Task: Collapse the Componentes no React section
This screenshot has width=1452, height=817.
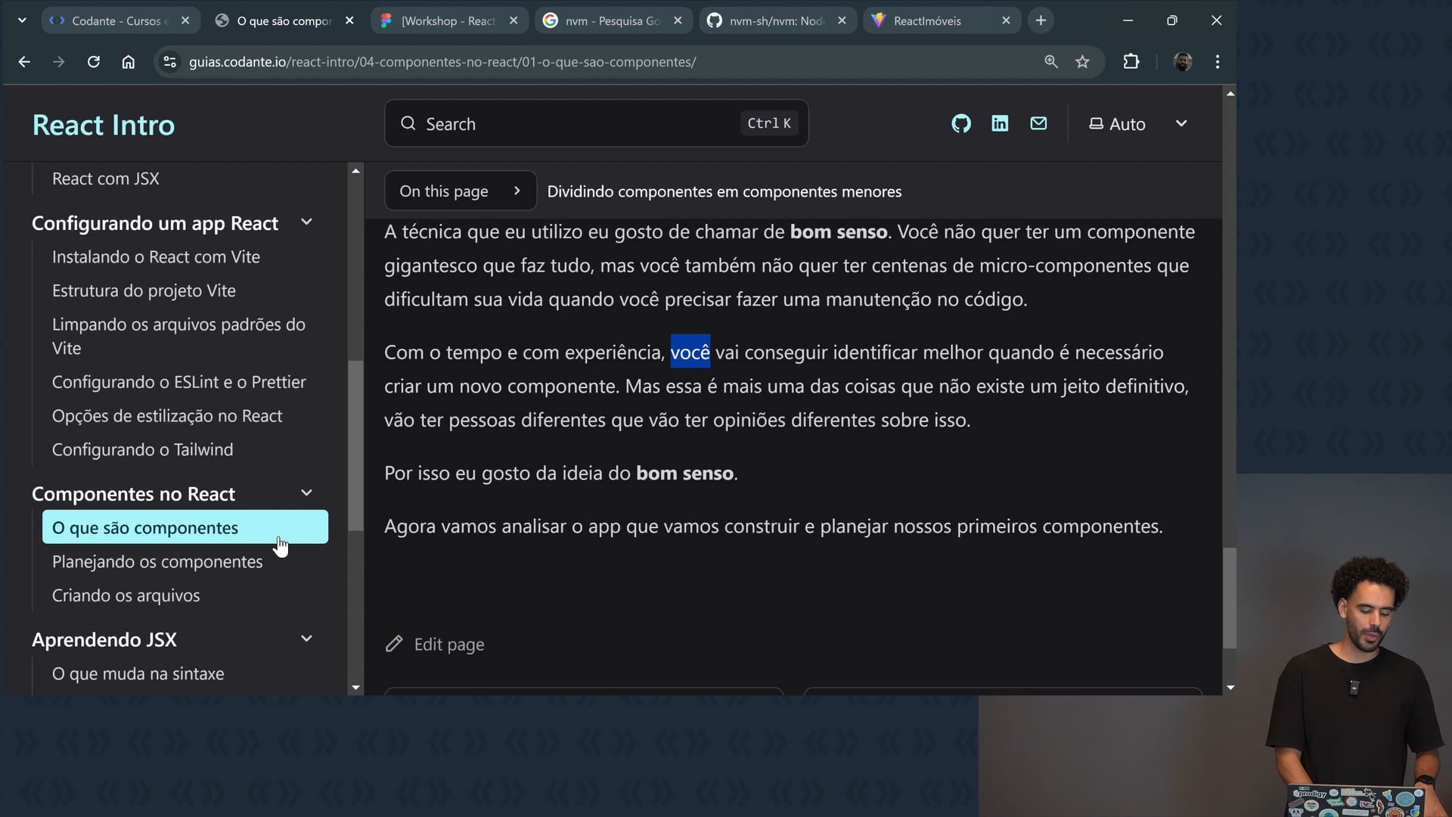Action: 306,493
